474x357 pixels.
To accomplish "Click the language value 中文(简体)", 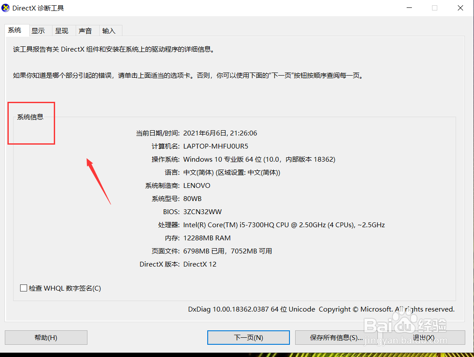I will tap(232, 173).
